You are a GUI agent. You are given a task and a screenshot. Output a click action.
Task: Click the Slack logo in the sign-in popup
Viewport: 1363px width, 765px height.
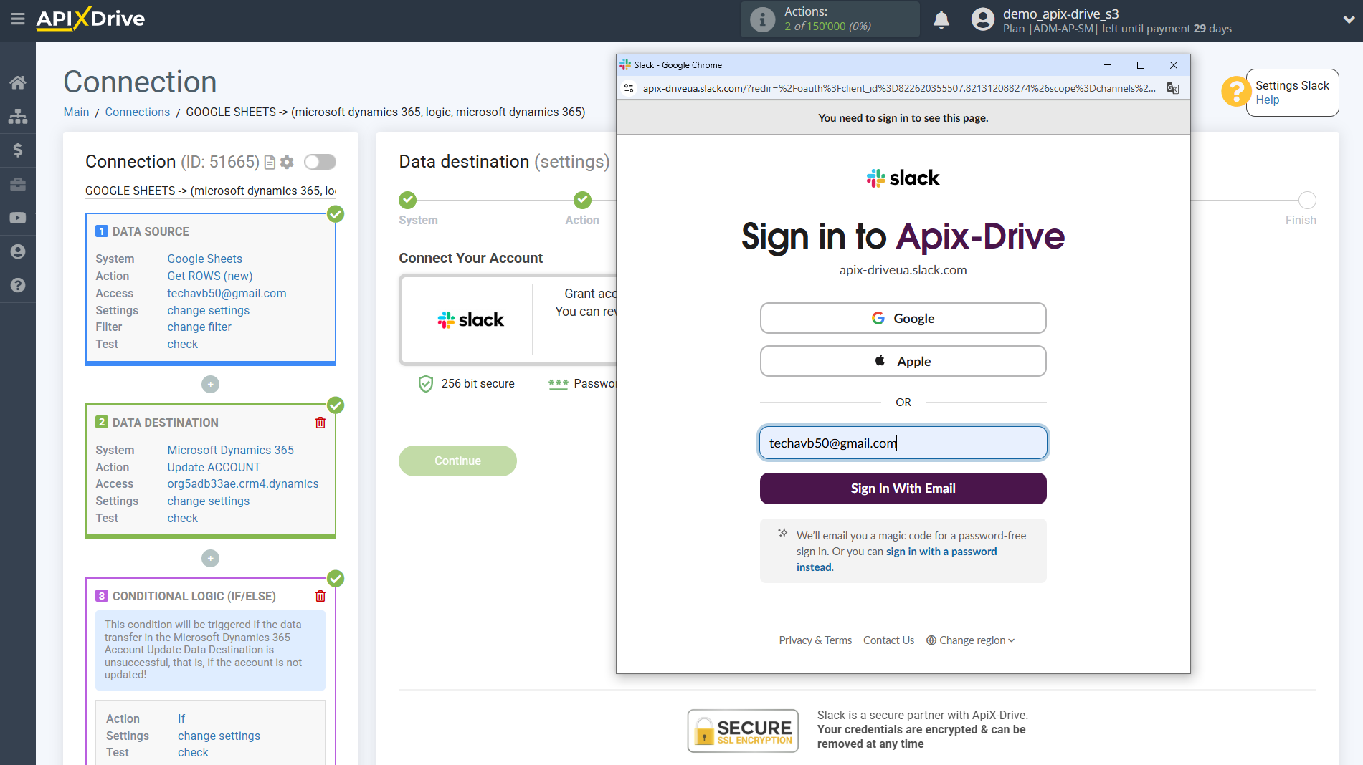(x=903, y=178)
